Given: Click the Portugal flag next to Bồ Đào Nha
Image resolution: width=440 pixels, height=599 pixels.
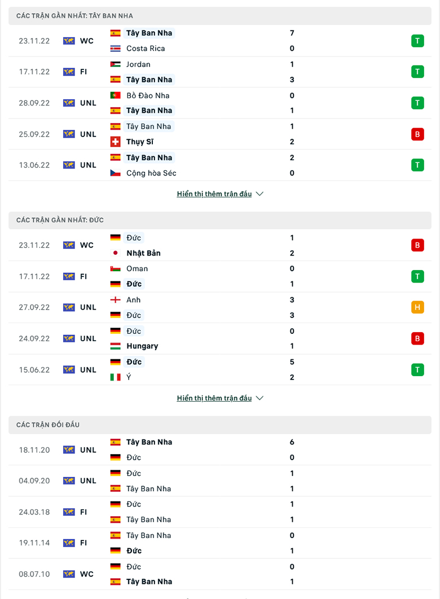Looking at the screenshot, I should point(115,95).
